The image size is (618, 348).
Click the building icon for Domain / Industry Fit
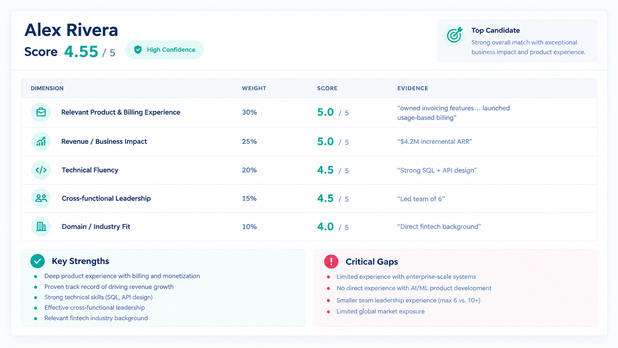(41, 227)
